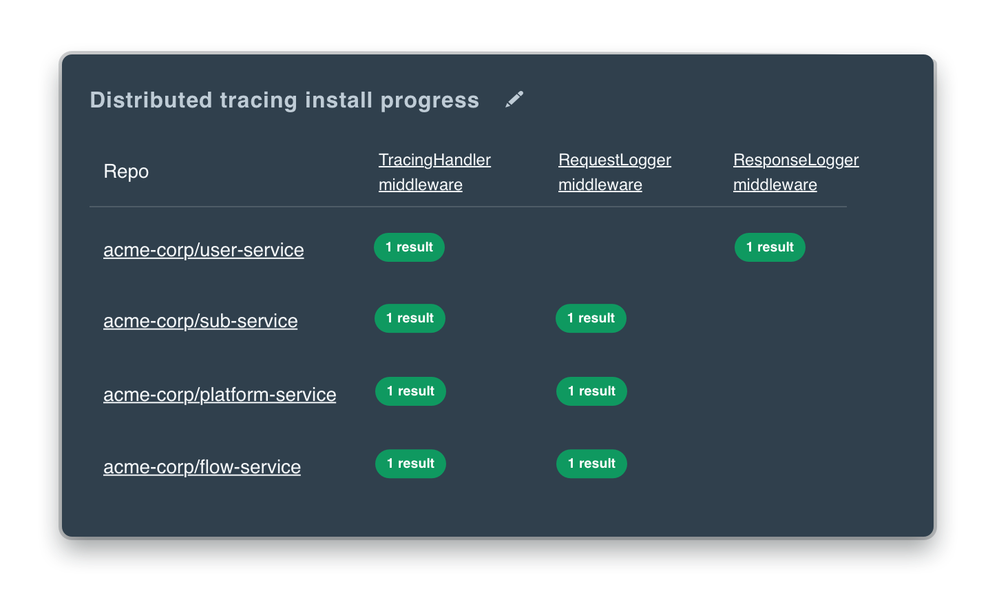Click sub-service RequestLogger 1 result badge
Image resolution: width=999 pixels, height=598 pixels.
591,318
